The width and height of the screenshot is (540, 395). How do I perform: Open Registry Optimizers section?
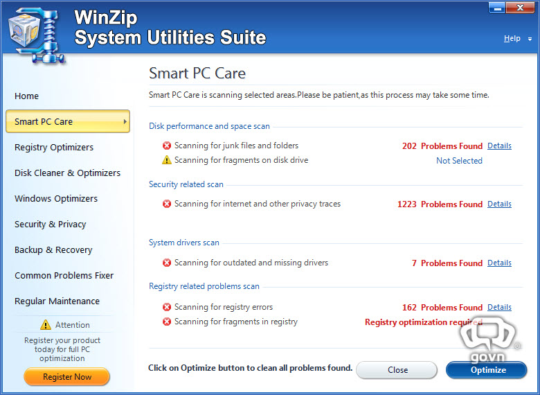tap(54, 148)
